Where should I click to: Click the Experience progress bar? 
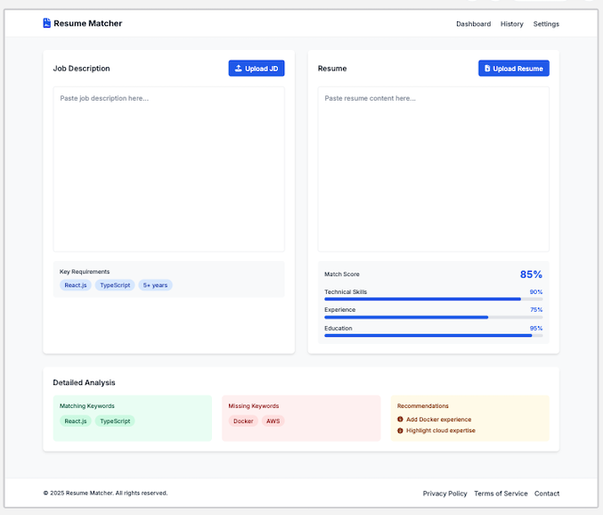point(434,317)
